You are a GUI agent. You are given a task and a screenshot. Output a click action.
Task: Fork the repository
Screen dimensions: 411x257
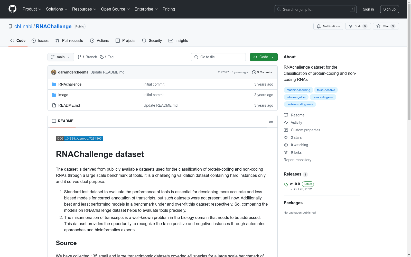358,26
